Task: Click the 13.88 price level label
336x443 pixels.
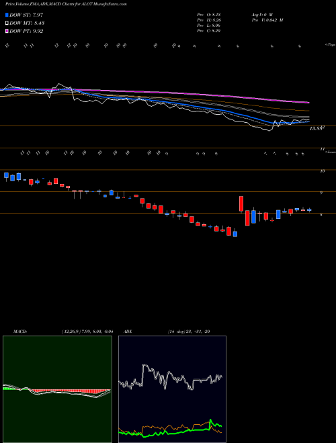Action: [x=317, y=129]
